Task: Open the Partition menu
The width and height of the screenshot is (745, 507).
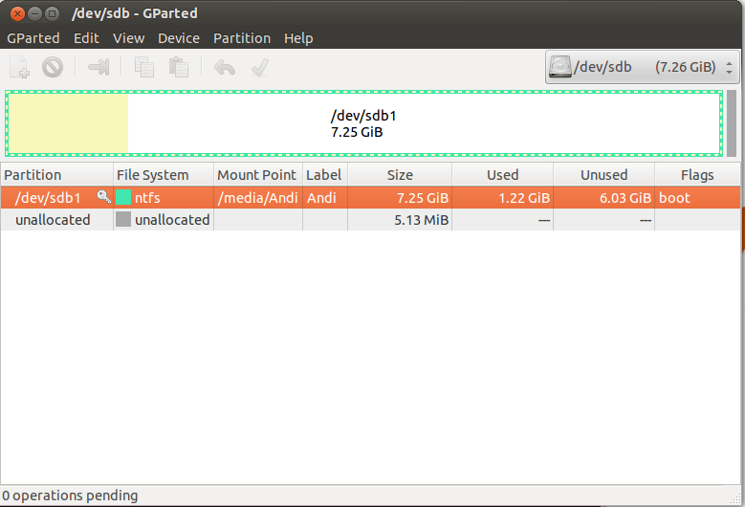Action: pos(241,38)
